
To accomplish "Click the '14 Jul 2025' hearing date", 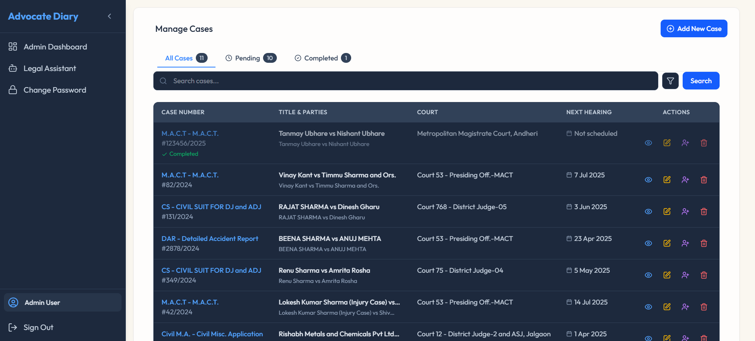I will [587, 302].
